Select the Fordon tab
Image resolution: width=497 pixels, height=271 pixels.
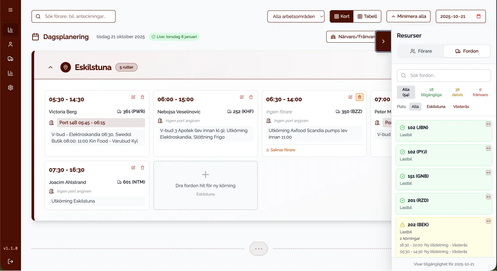(x=466, y=51)
